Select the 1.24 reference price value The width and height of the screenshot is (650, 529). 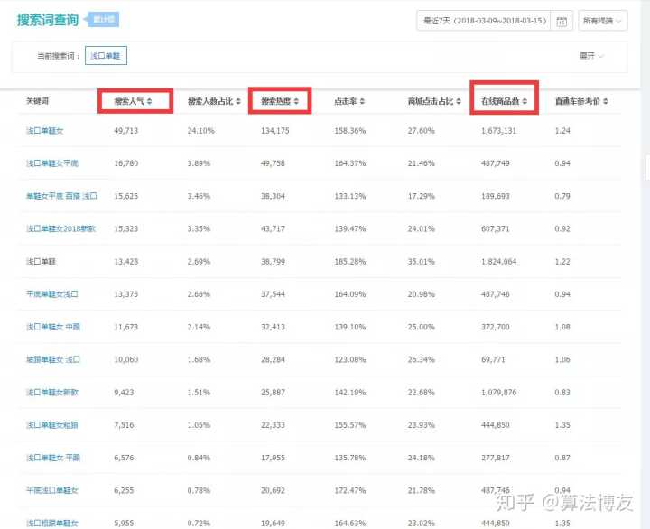click(x=562, y=131)
